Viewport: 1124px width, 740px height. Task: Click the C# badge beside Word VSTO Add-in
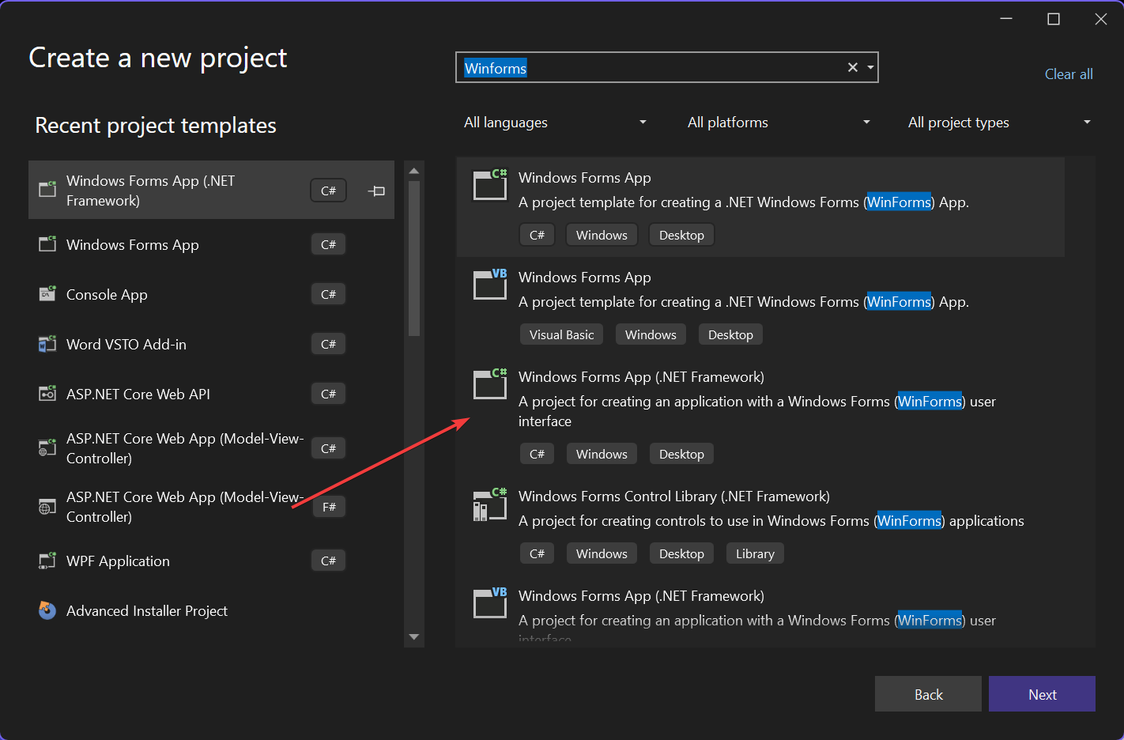pos(328,344)
